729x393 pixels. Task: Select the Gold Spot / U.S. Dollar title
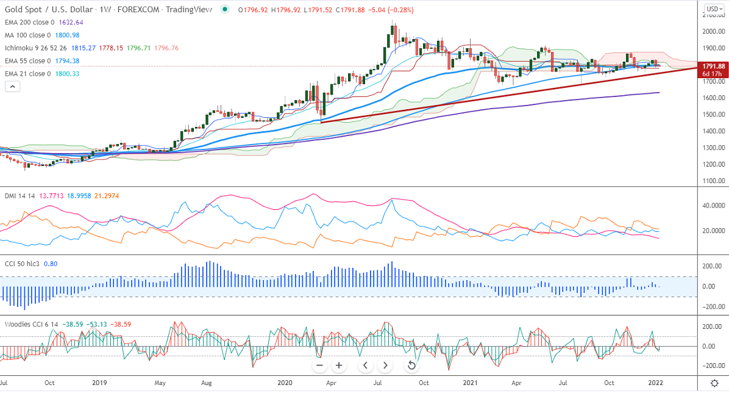point(49,9)
